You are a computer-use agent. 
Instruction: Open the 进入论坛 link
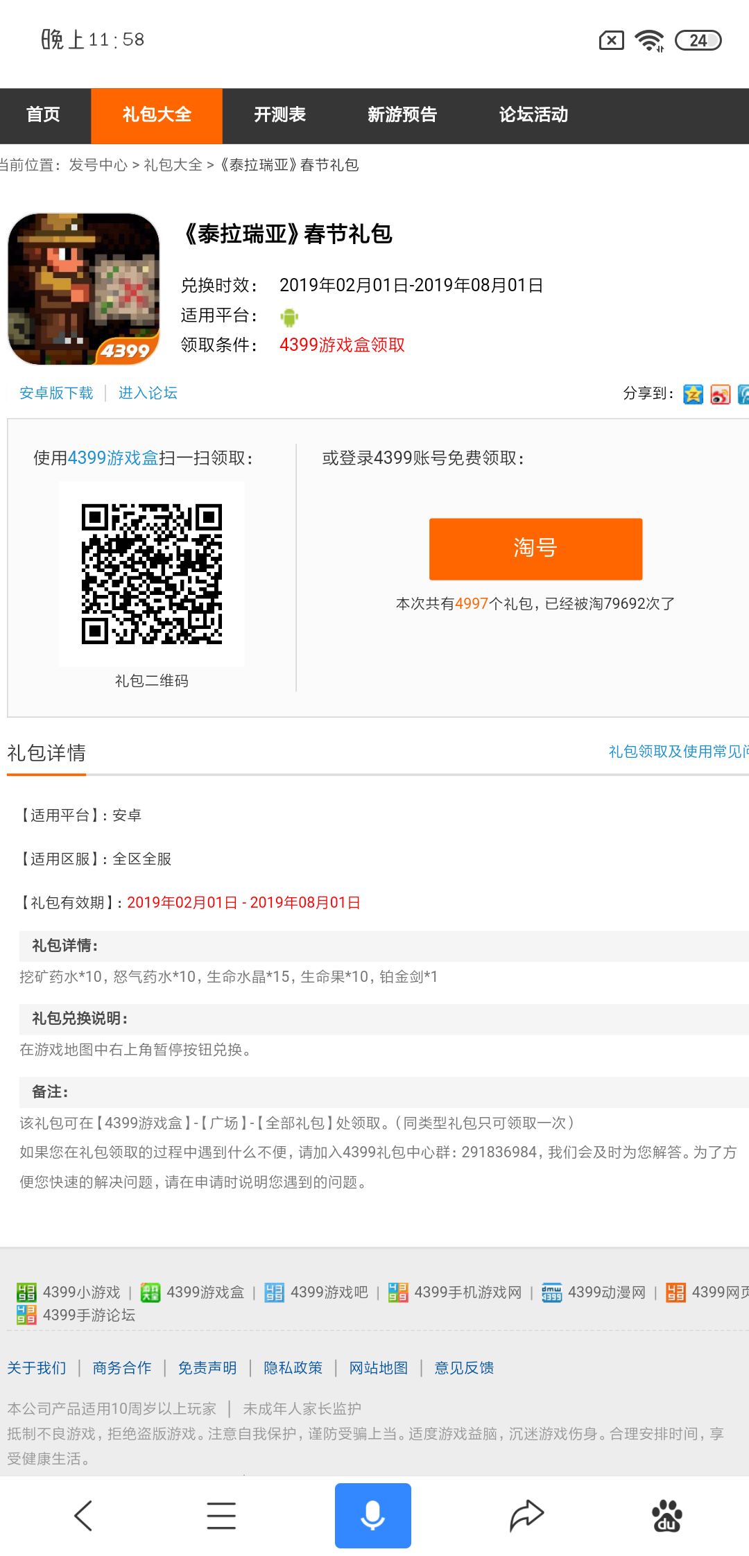point(148,393)
